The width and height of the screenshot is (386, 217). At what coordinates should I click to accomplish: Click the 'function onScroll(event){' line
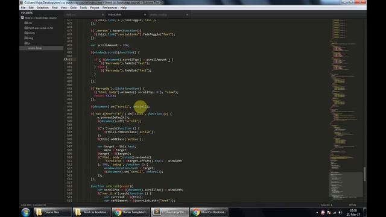[x=112, y=186]
